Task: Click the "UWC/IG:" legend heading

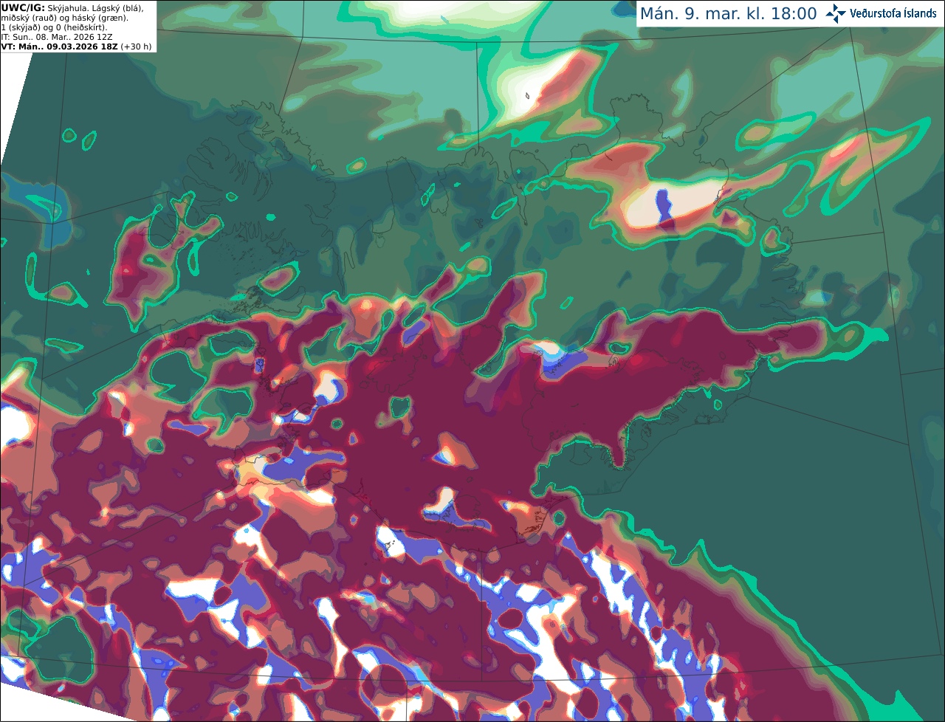Action: (x=23, y=8)
